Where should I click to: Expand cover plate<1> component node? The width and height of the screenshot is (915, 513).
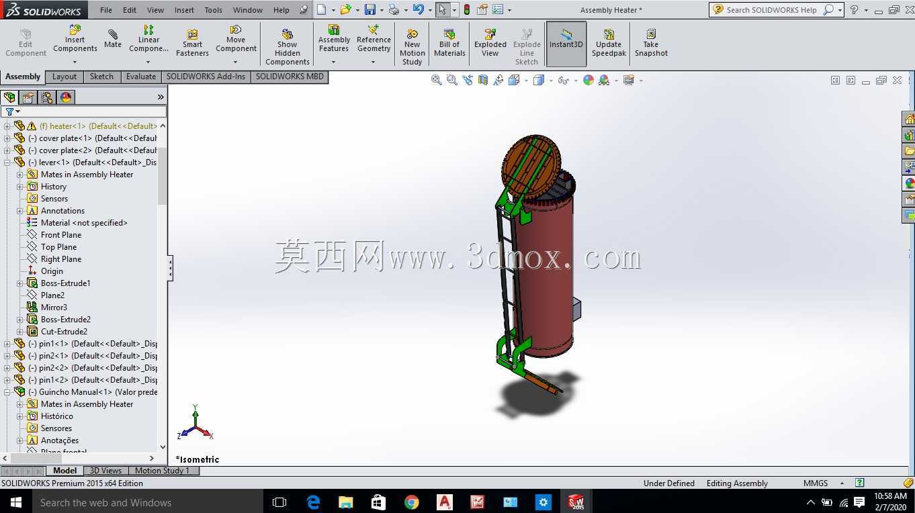click(7, 138)
